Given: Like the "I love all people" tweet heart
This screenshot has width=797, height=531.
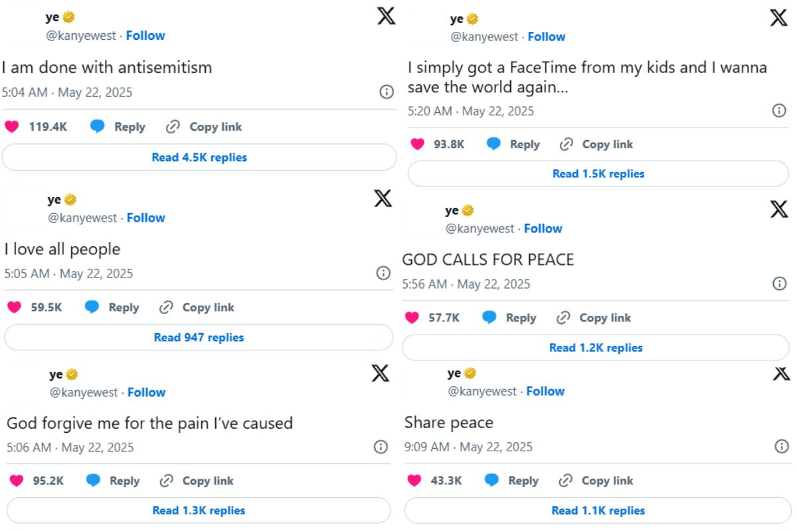Looking at the screenshot, I should (x=13, y=307).
